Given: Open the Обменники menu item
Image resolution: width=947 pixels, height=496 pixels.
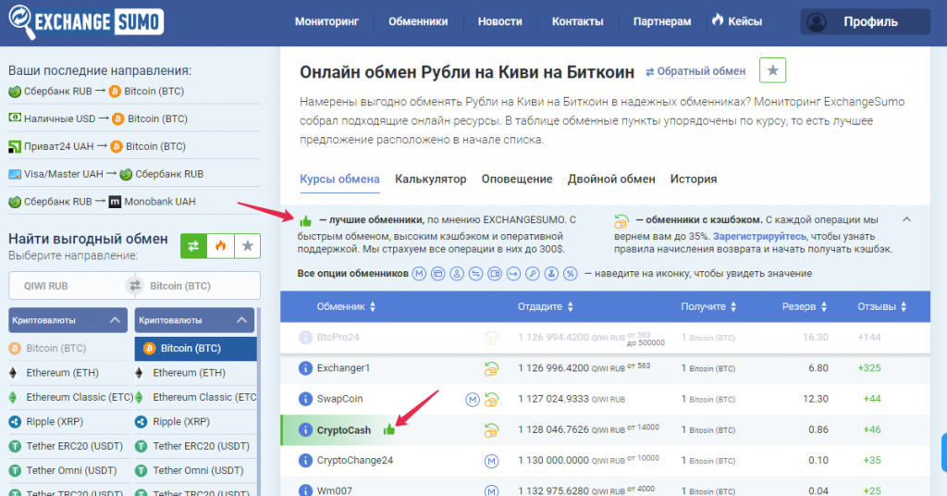Looking at the screenshot, I should pyautogui.click(x=418, y=22).
